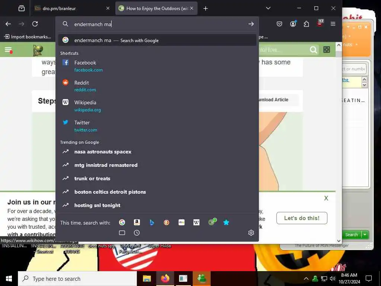List all tabs dropdown arrow

coord(268,8)
